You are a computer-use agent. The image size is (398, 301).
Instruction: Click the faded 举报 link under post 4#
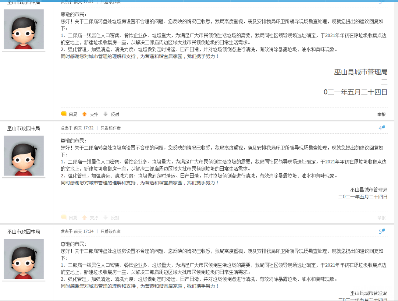click(381, 218)
